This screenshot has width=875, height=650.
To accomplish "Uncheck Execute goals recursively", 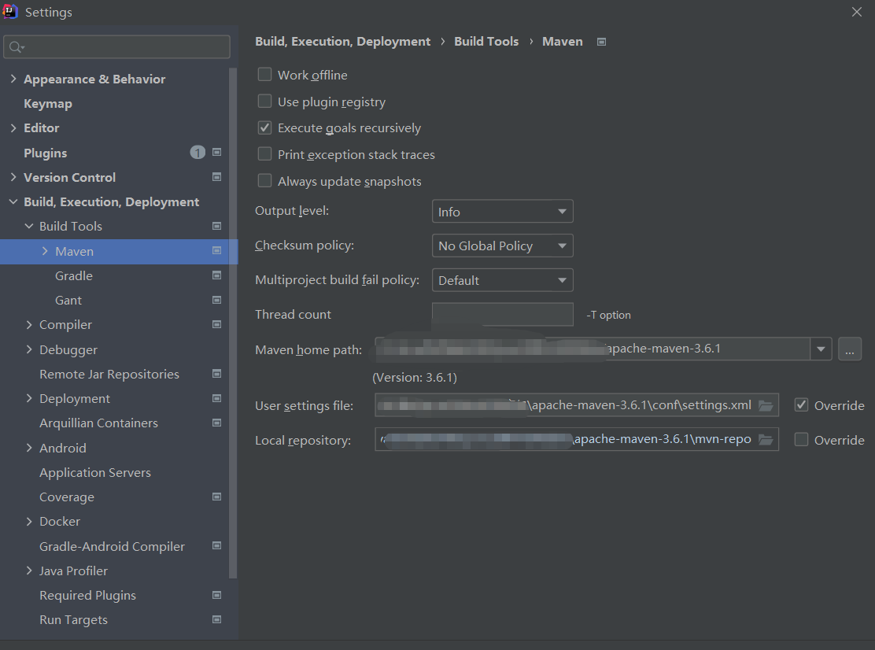I will 264,127.
